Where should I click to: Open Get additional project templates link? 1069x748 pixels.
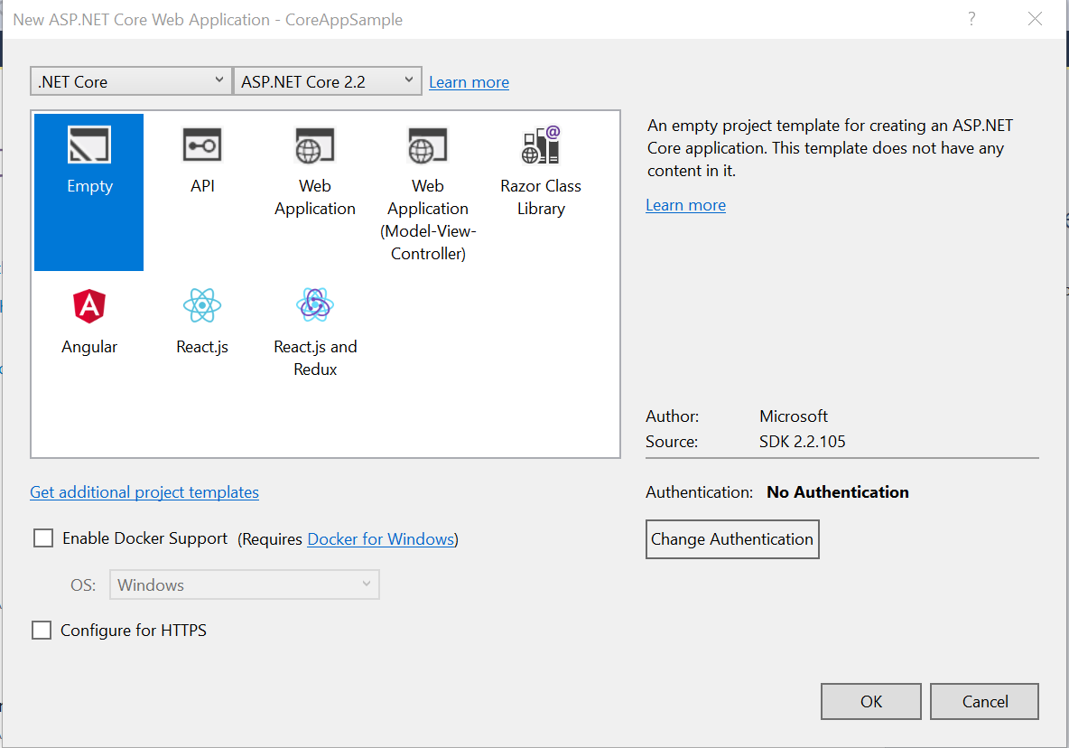(x=144, y=492)
